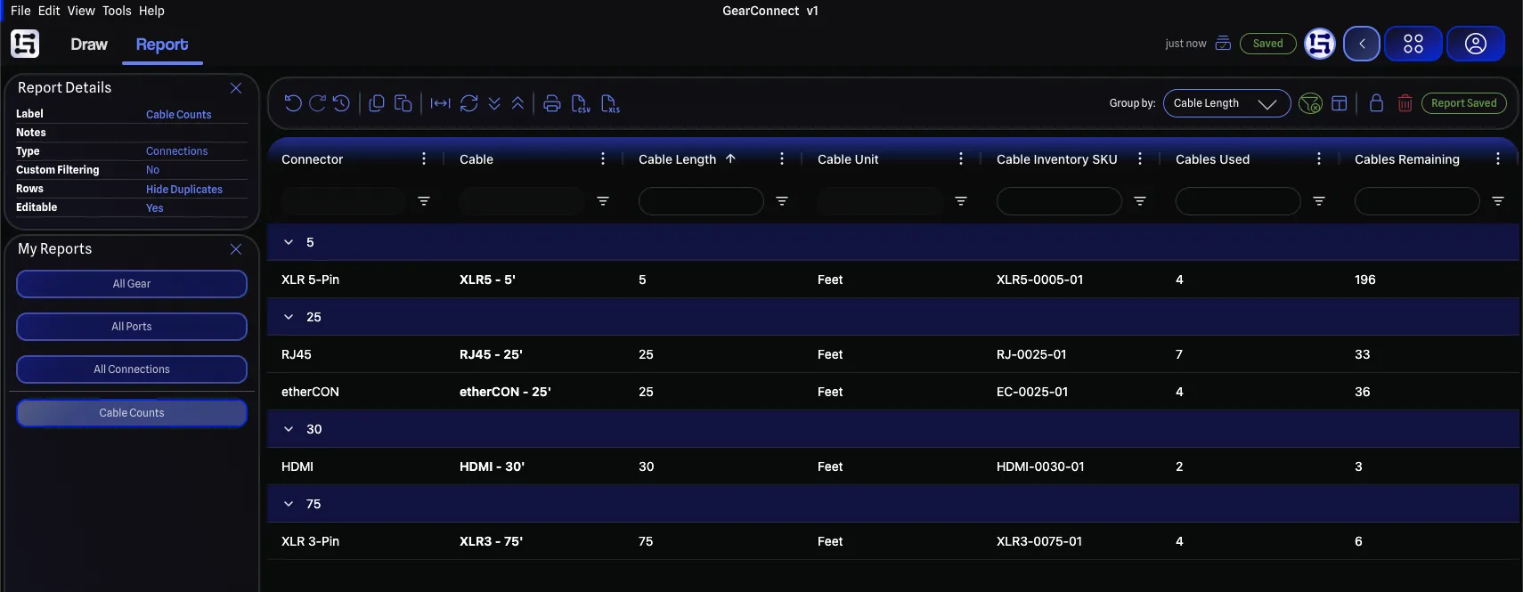
Task: Auto-fit column widths icon
Action: coord(440,103)
